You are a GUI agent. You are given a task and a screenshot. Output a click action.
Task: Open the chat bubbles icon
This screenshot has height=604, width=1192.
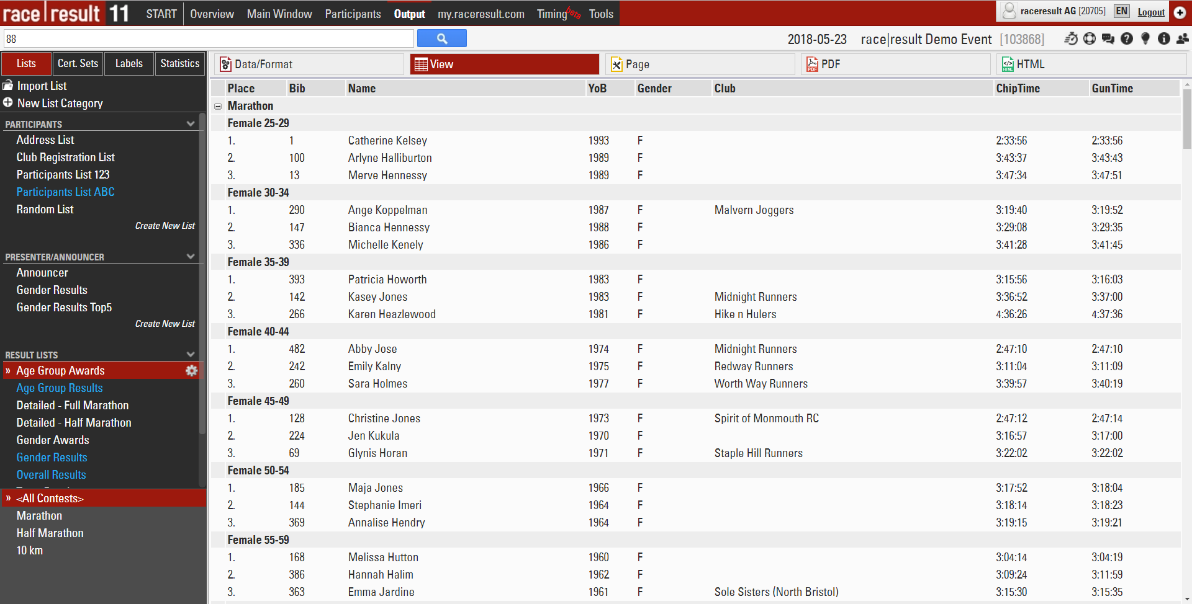point(1108,39)
